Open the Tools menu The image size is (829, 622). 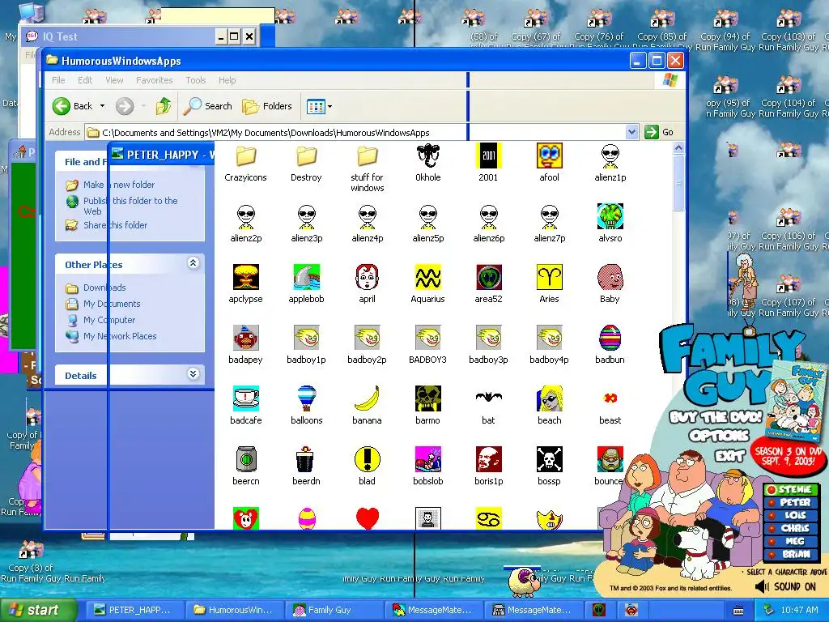195,80
